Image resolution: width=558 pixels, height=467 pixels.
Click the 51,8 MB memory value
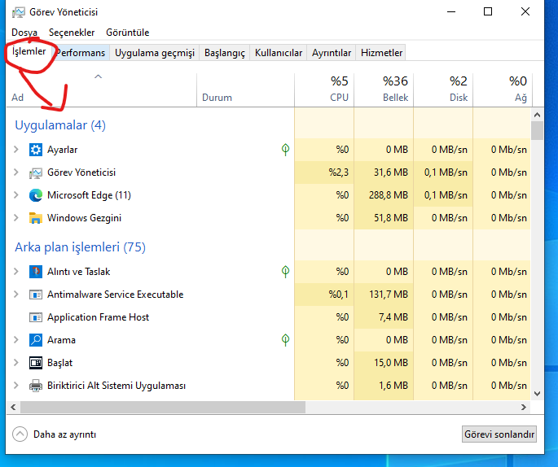coord(391,218)
